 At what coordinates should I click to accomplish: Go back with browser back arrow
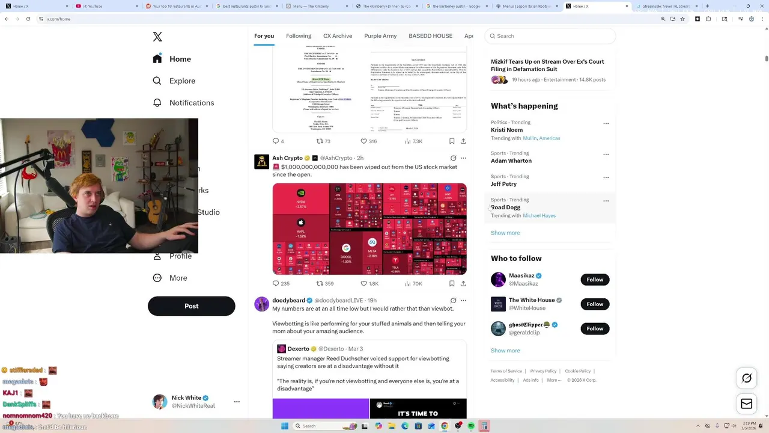click(7, 19)
